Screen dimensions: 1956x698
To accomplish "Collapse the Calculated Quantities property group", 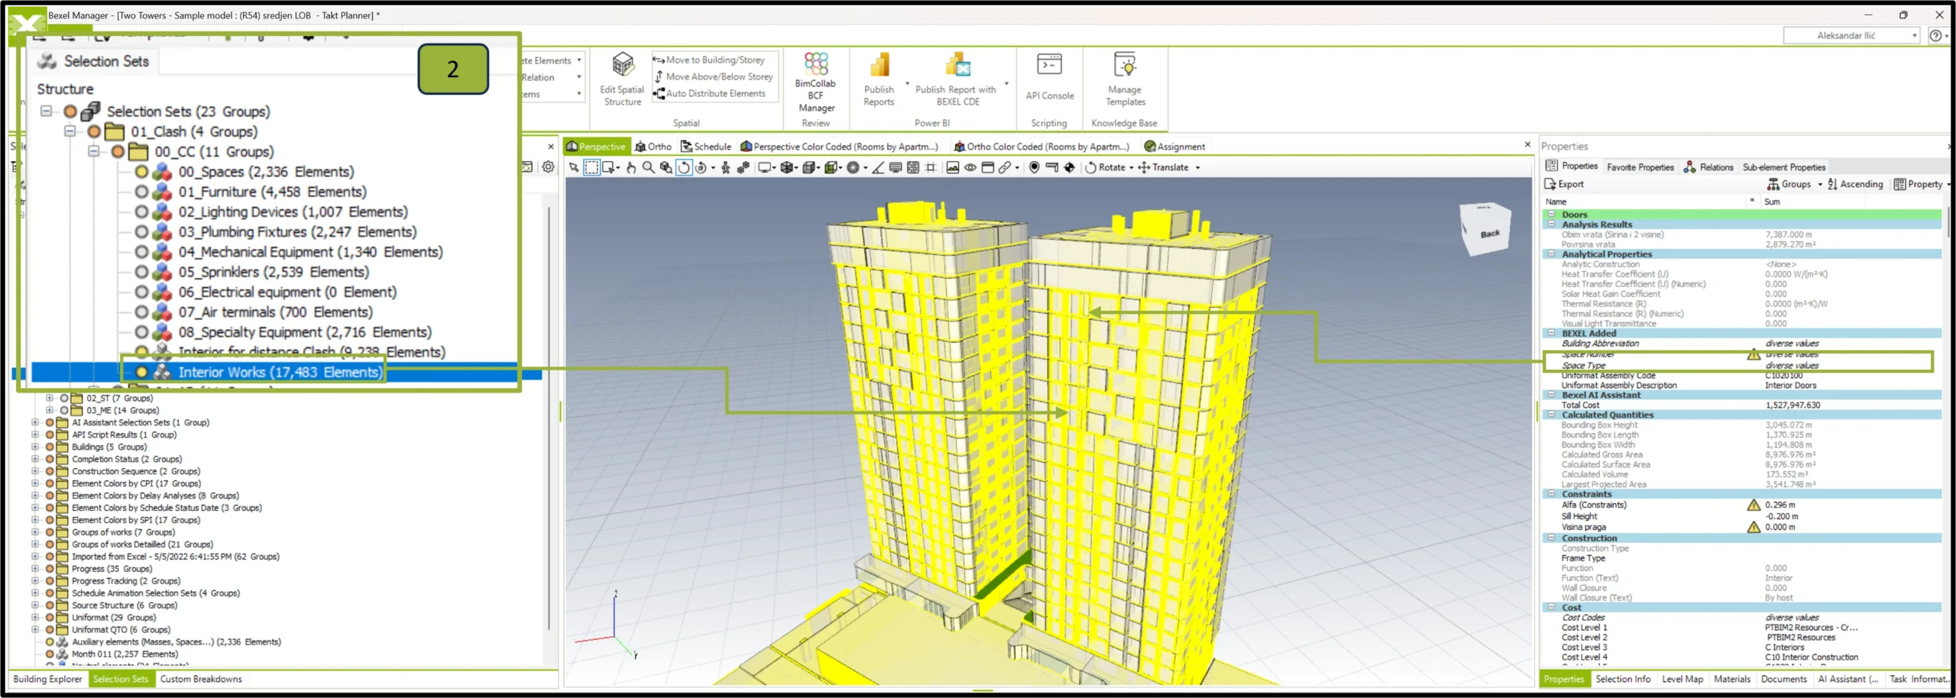I will (x=1551, y=415).
